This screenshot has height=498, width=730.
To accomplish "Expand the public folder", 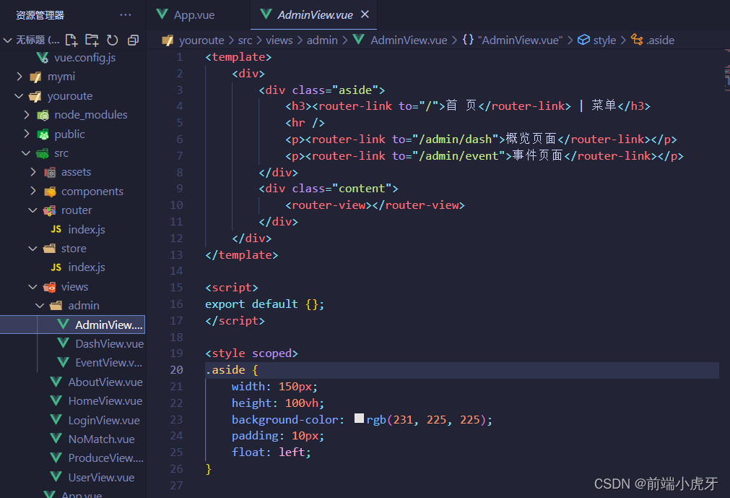I will click(x=27, y=134).
